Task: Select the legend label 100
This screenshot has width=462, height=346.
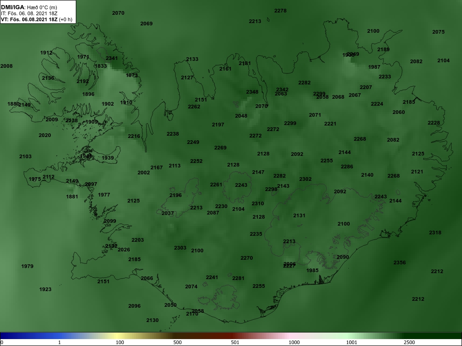Action: tap(120, 342)
